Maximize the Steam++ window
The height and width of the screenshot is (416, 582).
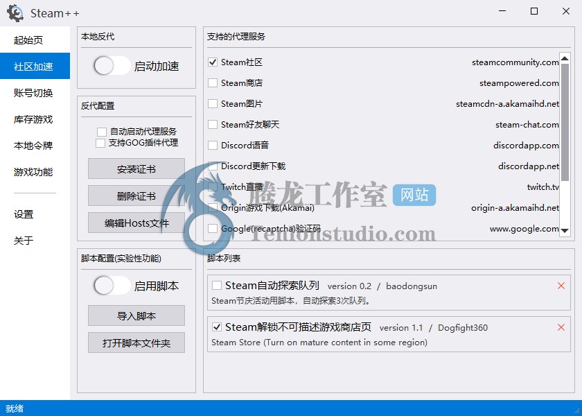point(533,11)
